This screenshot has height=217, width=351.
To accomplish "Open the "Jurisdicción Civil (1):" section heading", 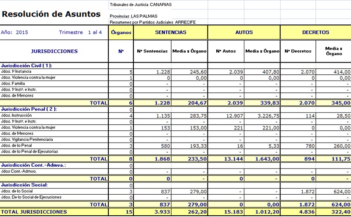I will [x=27, y=65].
